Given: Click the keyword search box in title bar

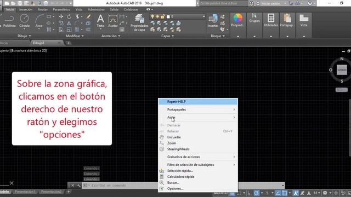Looking at the screenshot, I should [x=224, y=3].
